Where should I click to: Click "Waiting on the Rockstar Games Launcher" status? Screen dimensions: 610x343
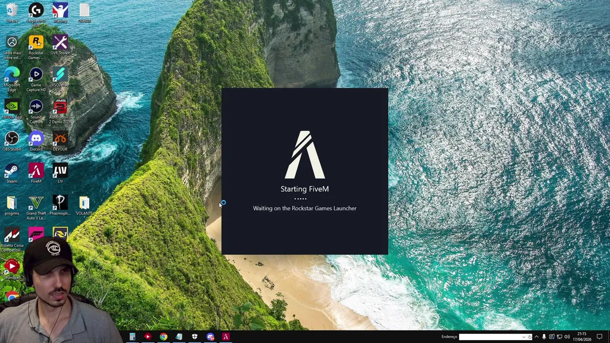point(305,208)
